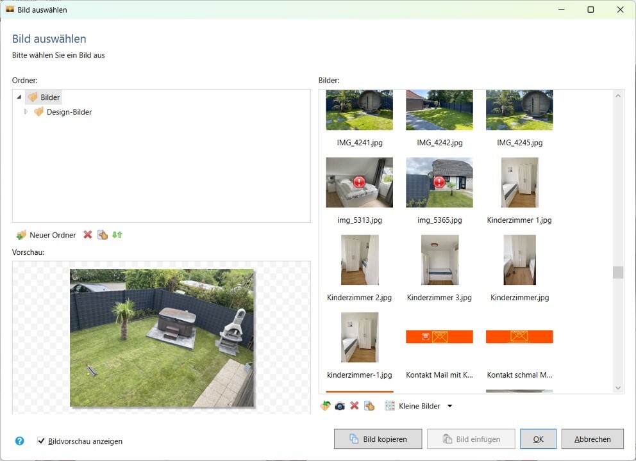
Task: Click the Design-Bilder folder icon
Action: coord(38,112)
